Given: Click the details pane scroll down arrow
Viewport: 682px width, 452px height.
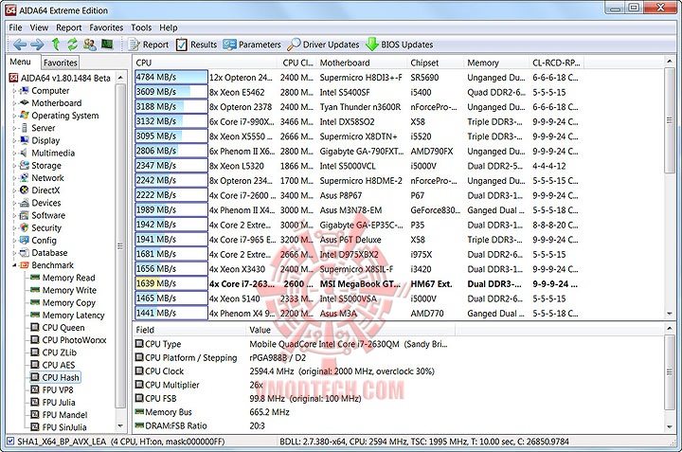Looking at the screenshot, I should [x=670, y=426].
